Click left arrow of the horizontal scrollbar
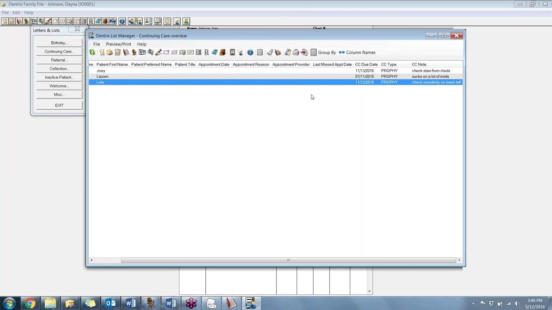Image resolution: width=552 pixels, height=310 pixels. [91, 260]
